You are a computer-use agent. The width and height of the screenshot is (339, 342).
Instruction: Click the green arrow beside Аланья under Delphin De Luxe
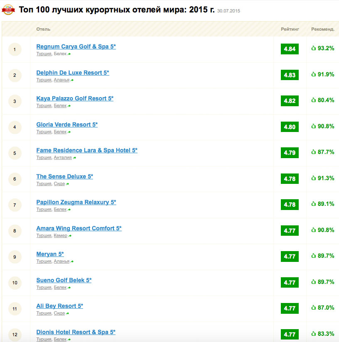tap(72, 80)
